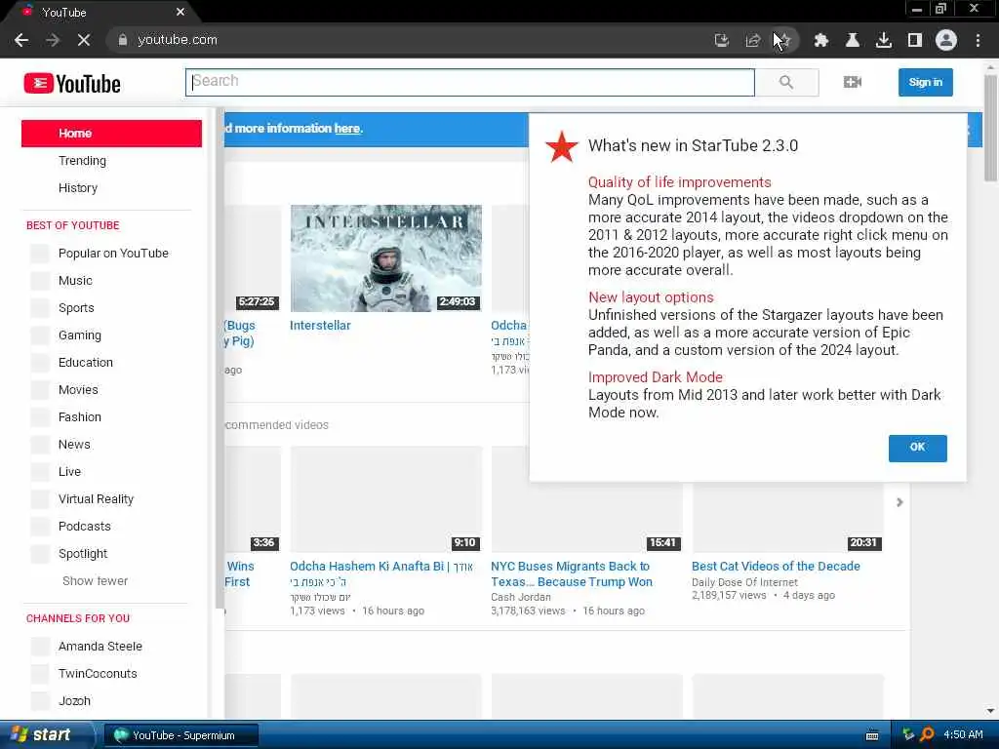Click the sidebar vertical scrollbar
The height and width of the screenshot is (749, 999).
pos(220,357)
